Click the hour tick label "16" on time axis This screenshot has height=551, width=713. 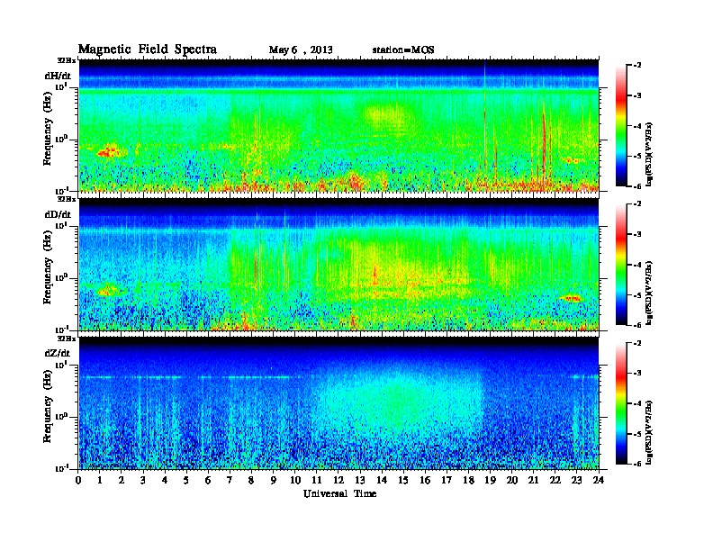point(425,480)
